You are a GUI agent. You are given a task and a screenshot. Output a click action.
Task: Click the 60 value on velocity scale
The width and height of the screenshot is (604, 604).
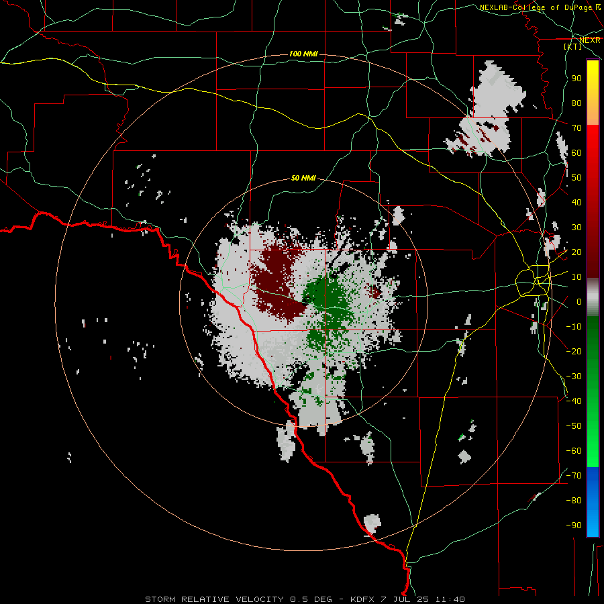576,152
